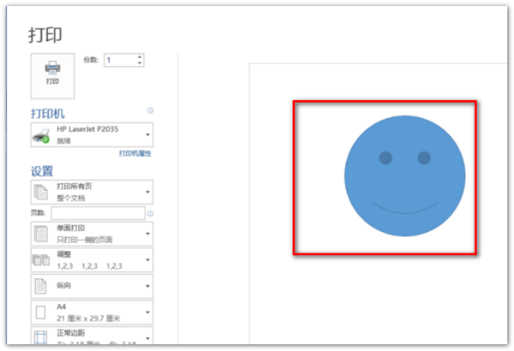Screen dimensions: 514x351
Task: Decrease copies with the down stepper arrow
Action: [140, 63]
